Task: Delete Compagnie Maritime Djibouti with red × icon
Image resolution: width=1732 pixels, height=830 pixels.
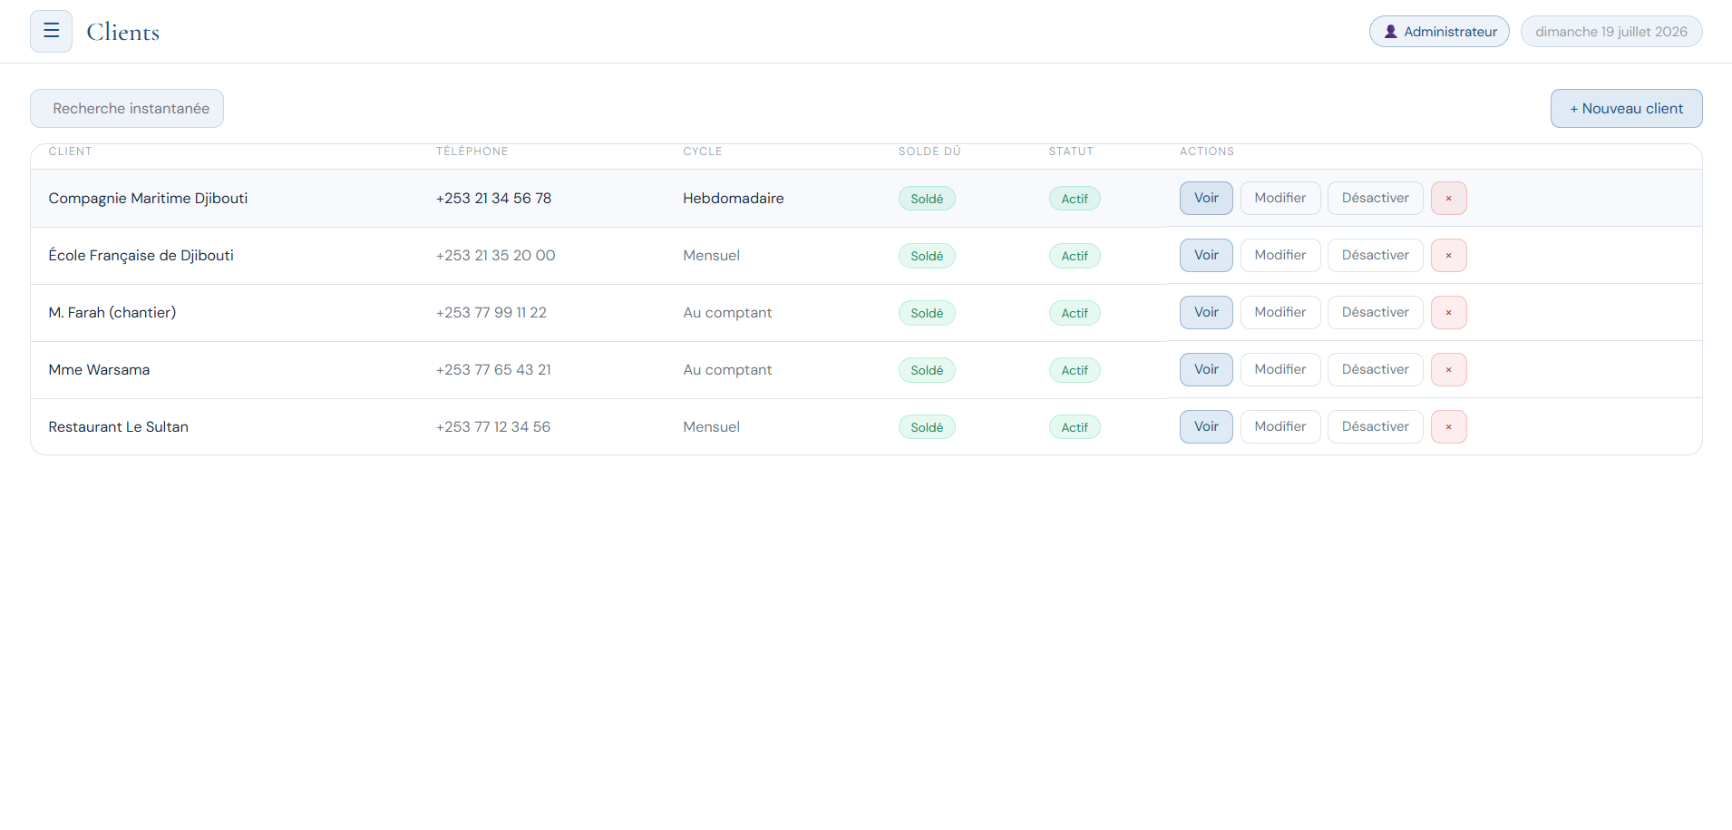Action: [1448, 198]
